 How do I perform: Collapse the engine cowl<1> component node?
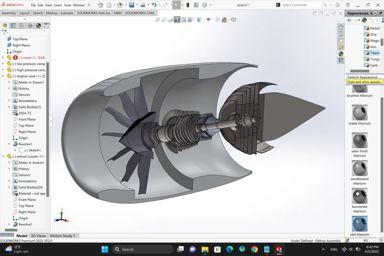point(3,76)
